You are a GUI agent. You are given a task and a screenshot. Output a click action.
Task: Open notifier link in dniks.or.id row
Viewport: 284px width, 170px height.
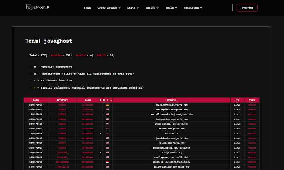tap(62, 162)
